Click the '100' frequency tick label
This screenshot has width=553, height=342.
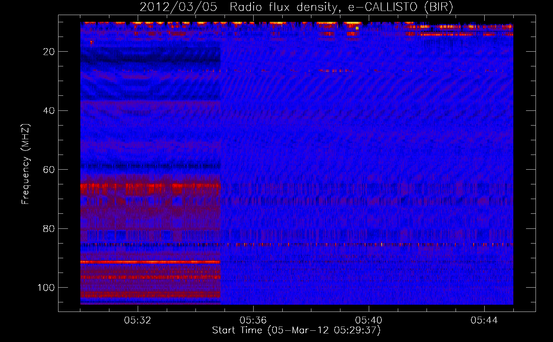click(46, 288)
